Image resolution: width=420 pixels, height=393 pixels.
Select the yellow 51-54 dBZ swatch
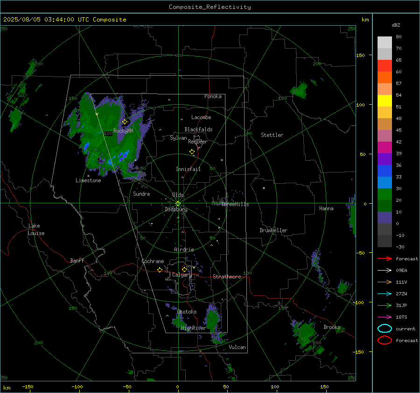[385, 101]
